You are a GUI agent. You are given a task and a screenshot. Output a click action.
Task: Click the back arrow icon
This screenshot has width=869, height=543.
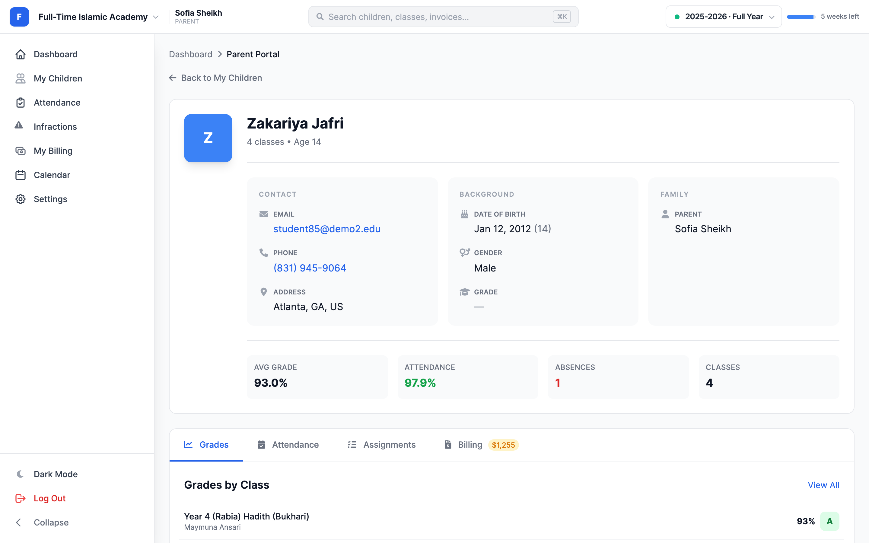tap(173, 78)
